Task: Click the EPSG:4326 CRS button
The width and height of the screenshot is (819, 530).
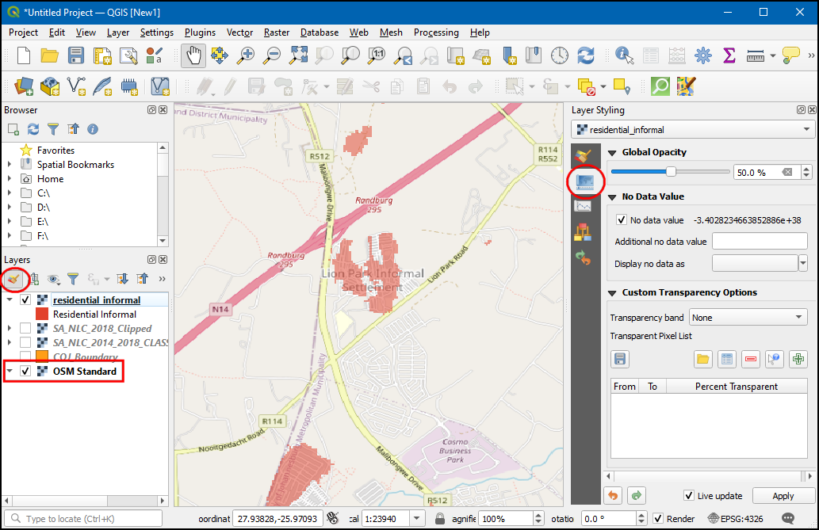Action: click(x=735, y=519)
